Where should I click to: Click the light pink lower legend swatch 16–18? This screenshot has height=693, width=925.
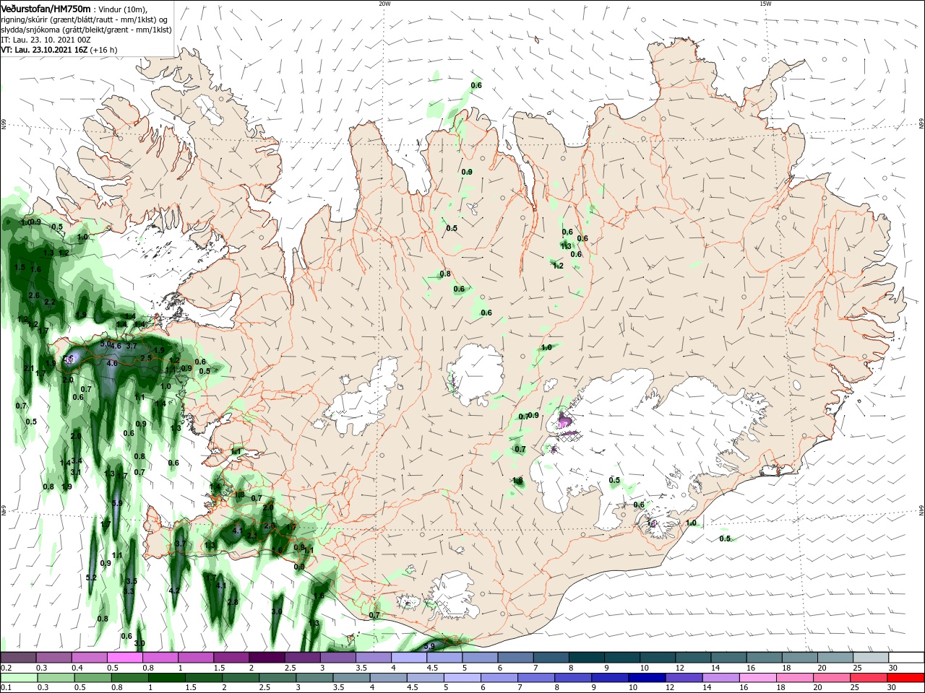pos(759,678)
